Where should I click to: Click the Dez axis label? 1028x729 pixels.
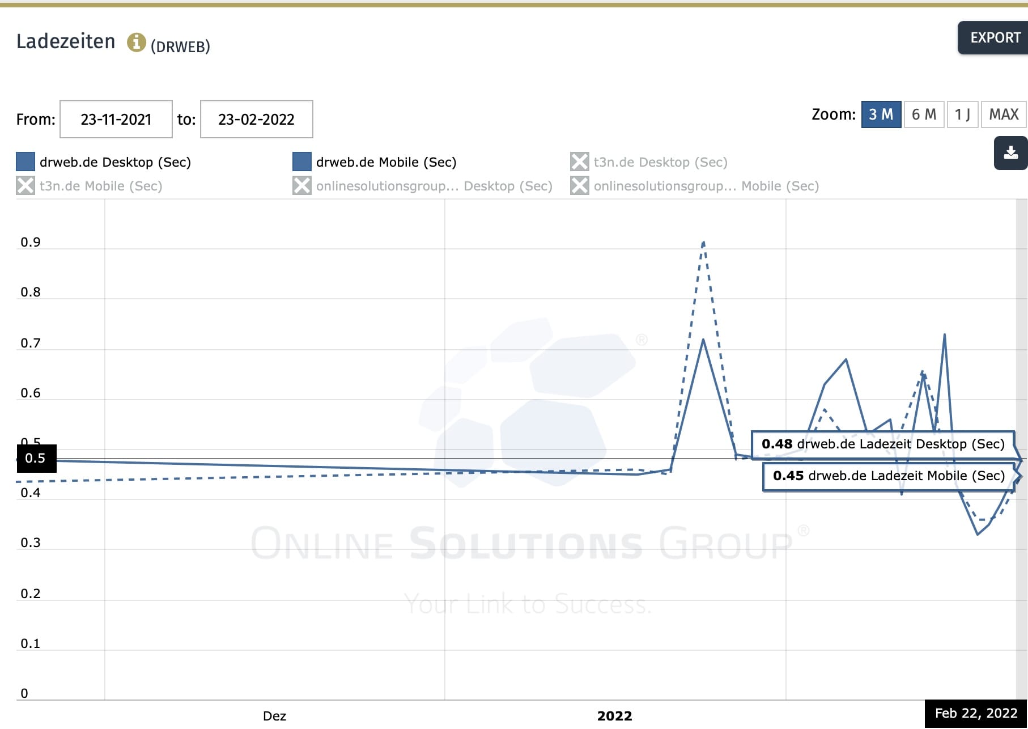[x=274, y=716]
